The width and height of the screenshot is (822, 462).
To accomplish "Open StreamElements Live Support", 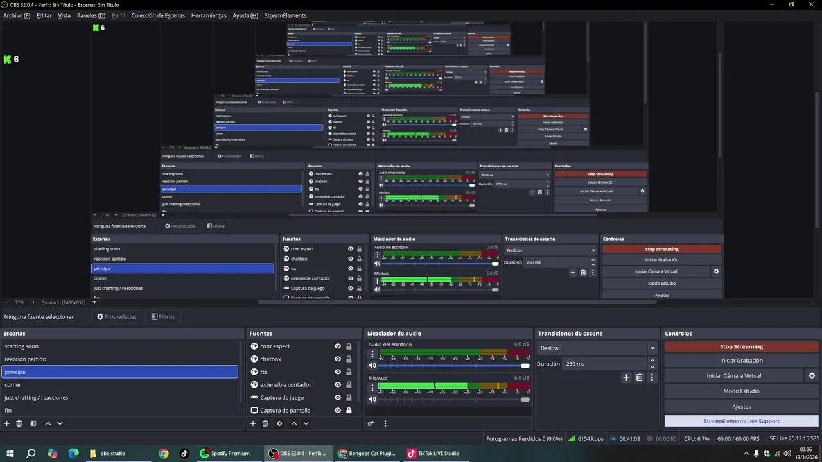I will click(742, 422).
